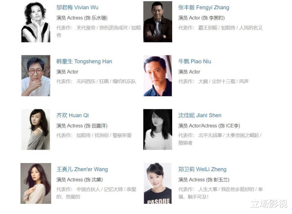Open Jiani Shen's portrait photo
The image size is (292, 214).
[158, 129]
